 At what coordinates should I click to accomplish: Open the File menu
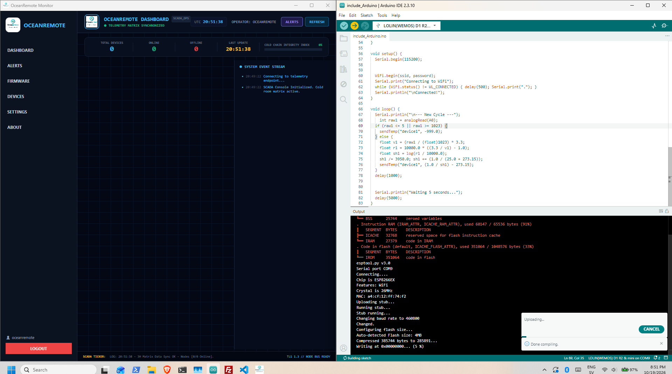tap(342, 15)
